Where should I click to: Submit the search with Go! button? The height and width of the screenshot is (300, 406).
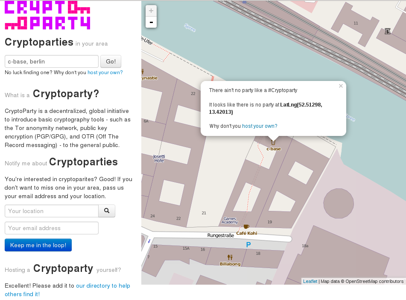pyautogui.click(x=111, y=61)
